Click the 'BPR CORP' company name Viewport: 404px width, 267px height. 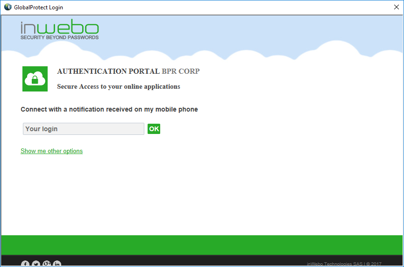[180, 71]
